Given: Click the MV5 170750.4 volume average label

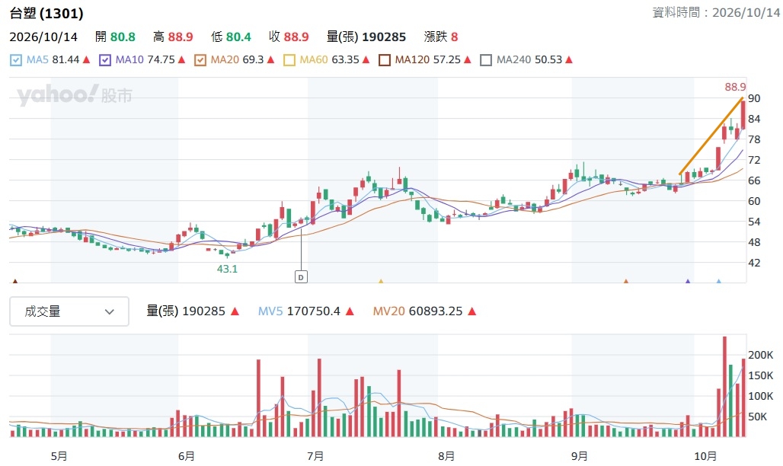Looking at the screenshot, I should [x=299, y=311].
